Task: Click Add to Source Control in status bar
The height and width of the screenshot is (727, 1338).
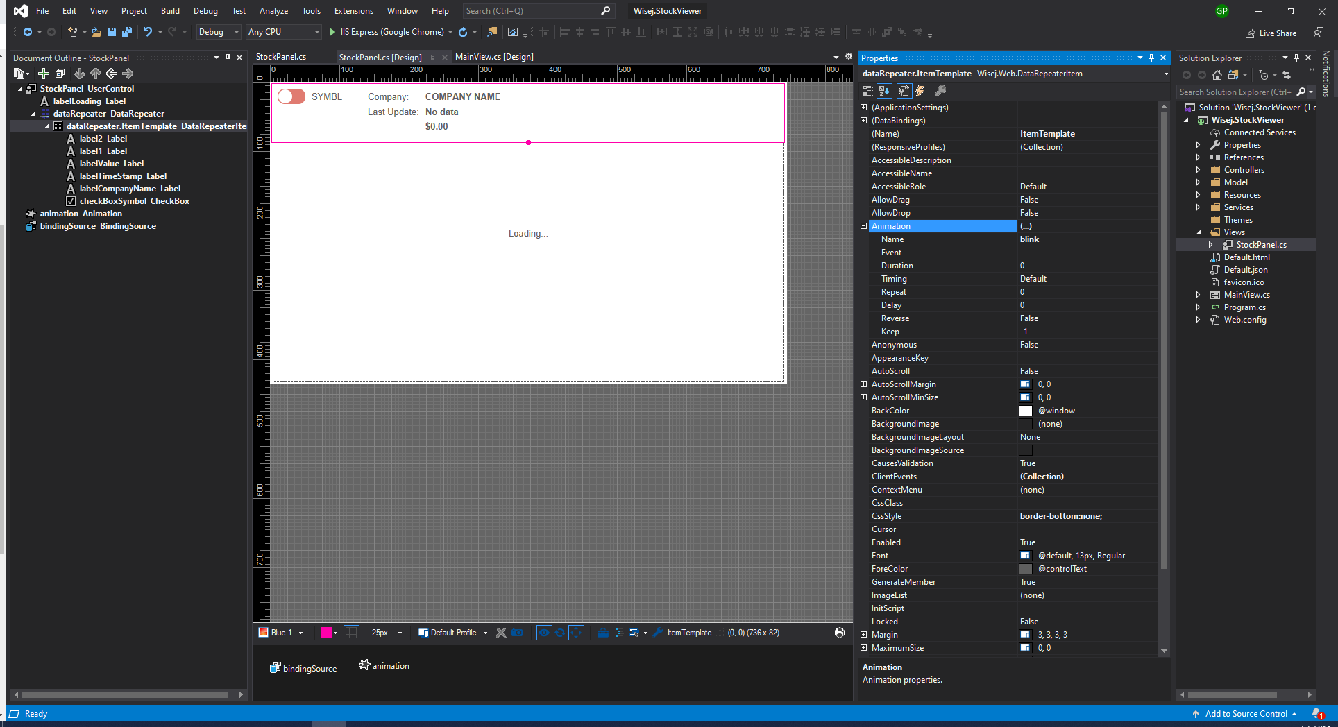Action: [1245, 714]
